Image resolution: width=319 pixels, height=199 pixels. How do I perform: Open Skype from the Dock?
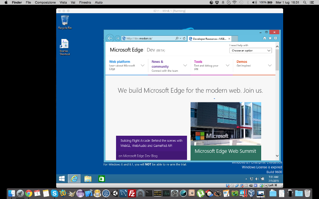point(54,193)
